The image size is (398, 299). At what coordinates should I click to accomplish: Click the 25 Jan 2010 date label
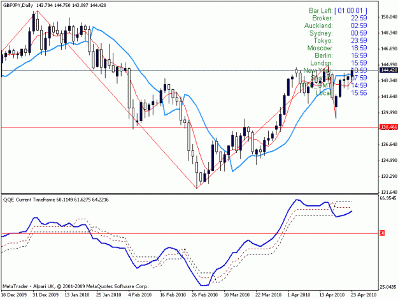[109, 295]
